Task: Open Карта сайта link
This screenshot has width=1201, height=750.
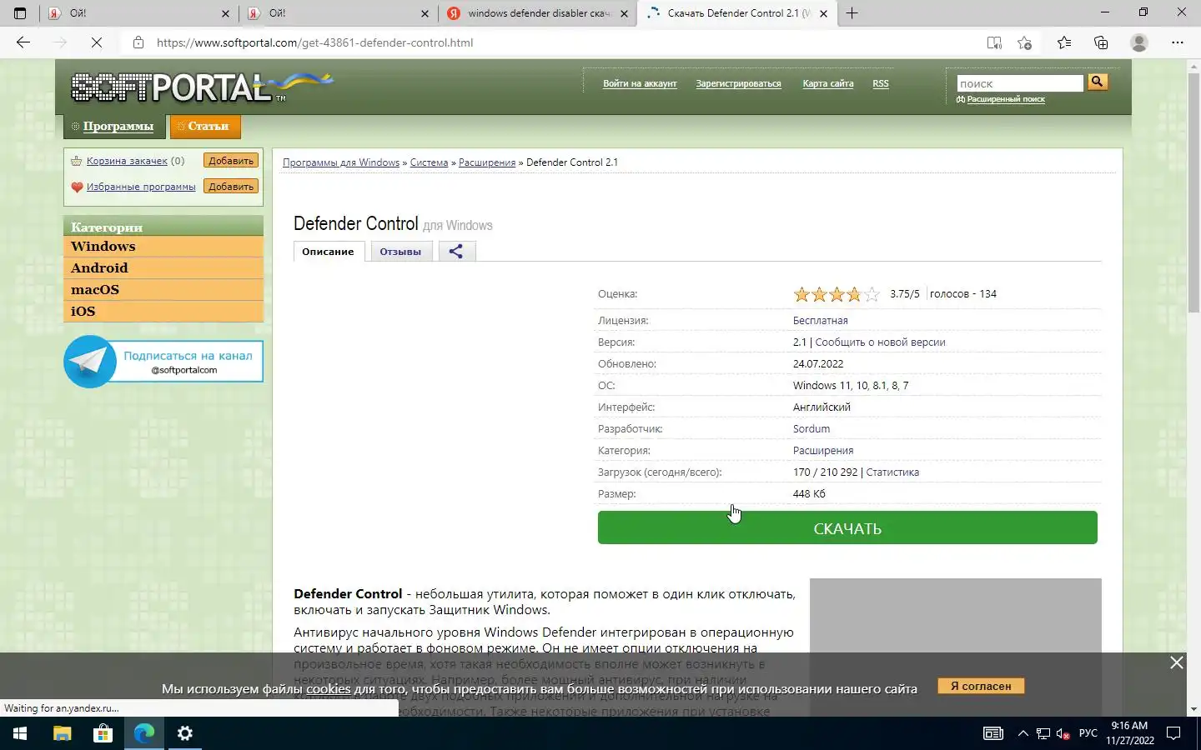Action: point(827,83)
